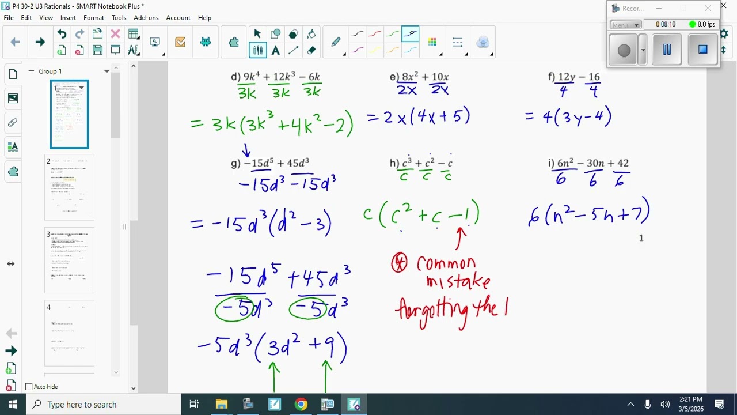
Task: Collapse Group 1 in page sorter
Action: tap(31, 71)
